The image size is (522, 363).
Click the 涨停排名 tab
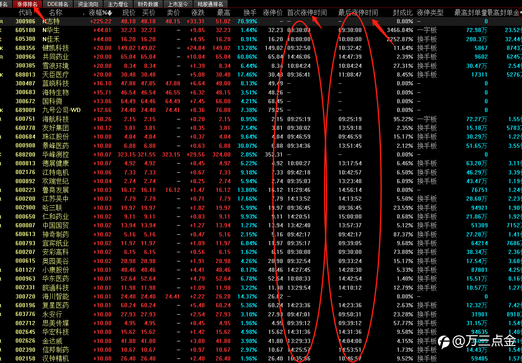click(x=27, y=4)
